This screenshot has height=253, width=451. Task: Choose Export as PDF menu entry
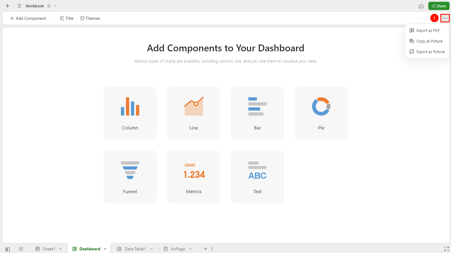click(427, 30)
